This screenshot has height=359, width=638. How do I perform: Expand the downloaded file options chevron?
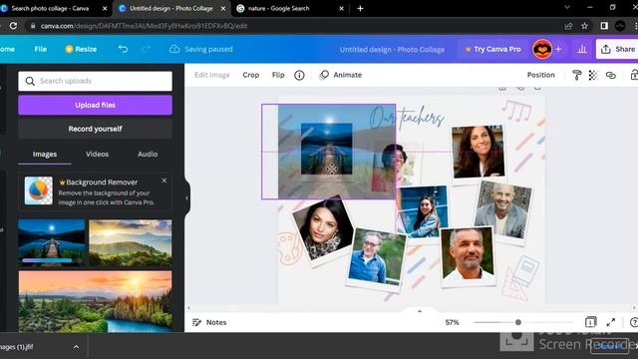76,347
